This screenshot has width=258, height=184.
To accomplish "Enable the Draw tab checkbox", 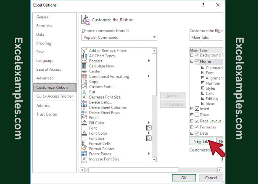I will pyautogui.click(x=197, y=115).
